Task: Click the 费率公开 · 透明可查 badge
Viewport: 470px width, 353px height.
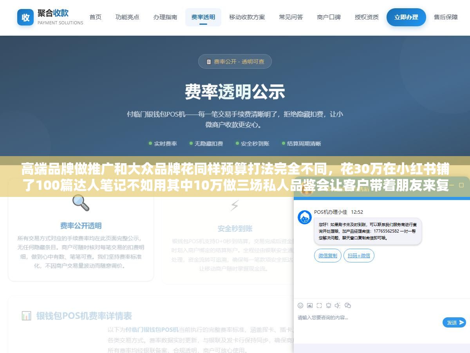Action: coord(235,62)
